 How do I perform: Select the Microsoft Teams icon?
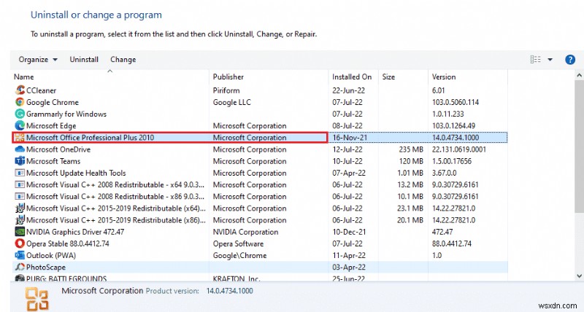pos(20,161)
